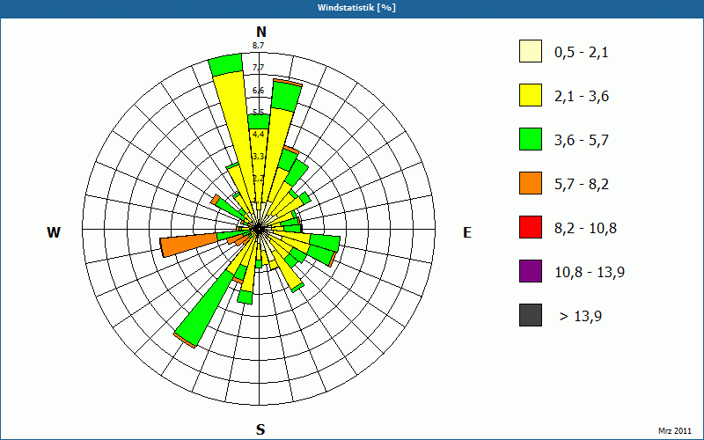The width and height of the screenshot is (704, 440).
Task: Click the green tip of the north-northwest bar
Action: pos(226,64)
